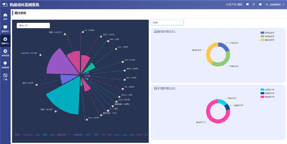Toggle 告警监测项 legend in monitoring chart

pyautogui.click(x=268, y=36)
